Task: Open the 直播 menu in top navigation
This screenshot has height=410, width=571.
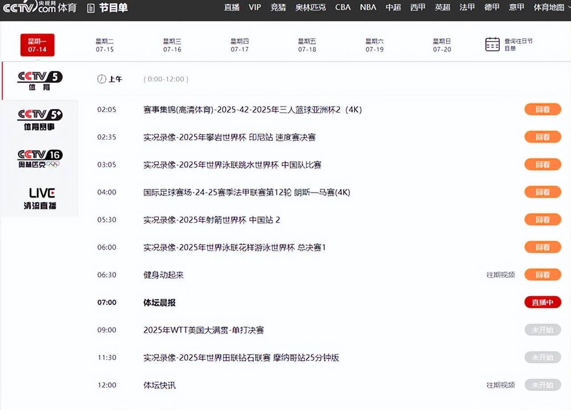Action: 232,7
